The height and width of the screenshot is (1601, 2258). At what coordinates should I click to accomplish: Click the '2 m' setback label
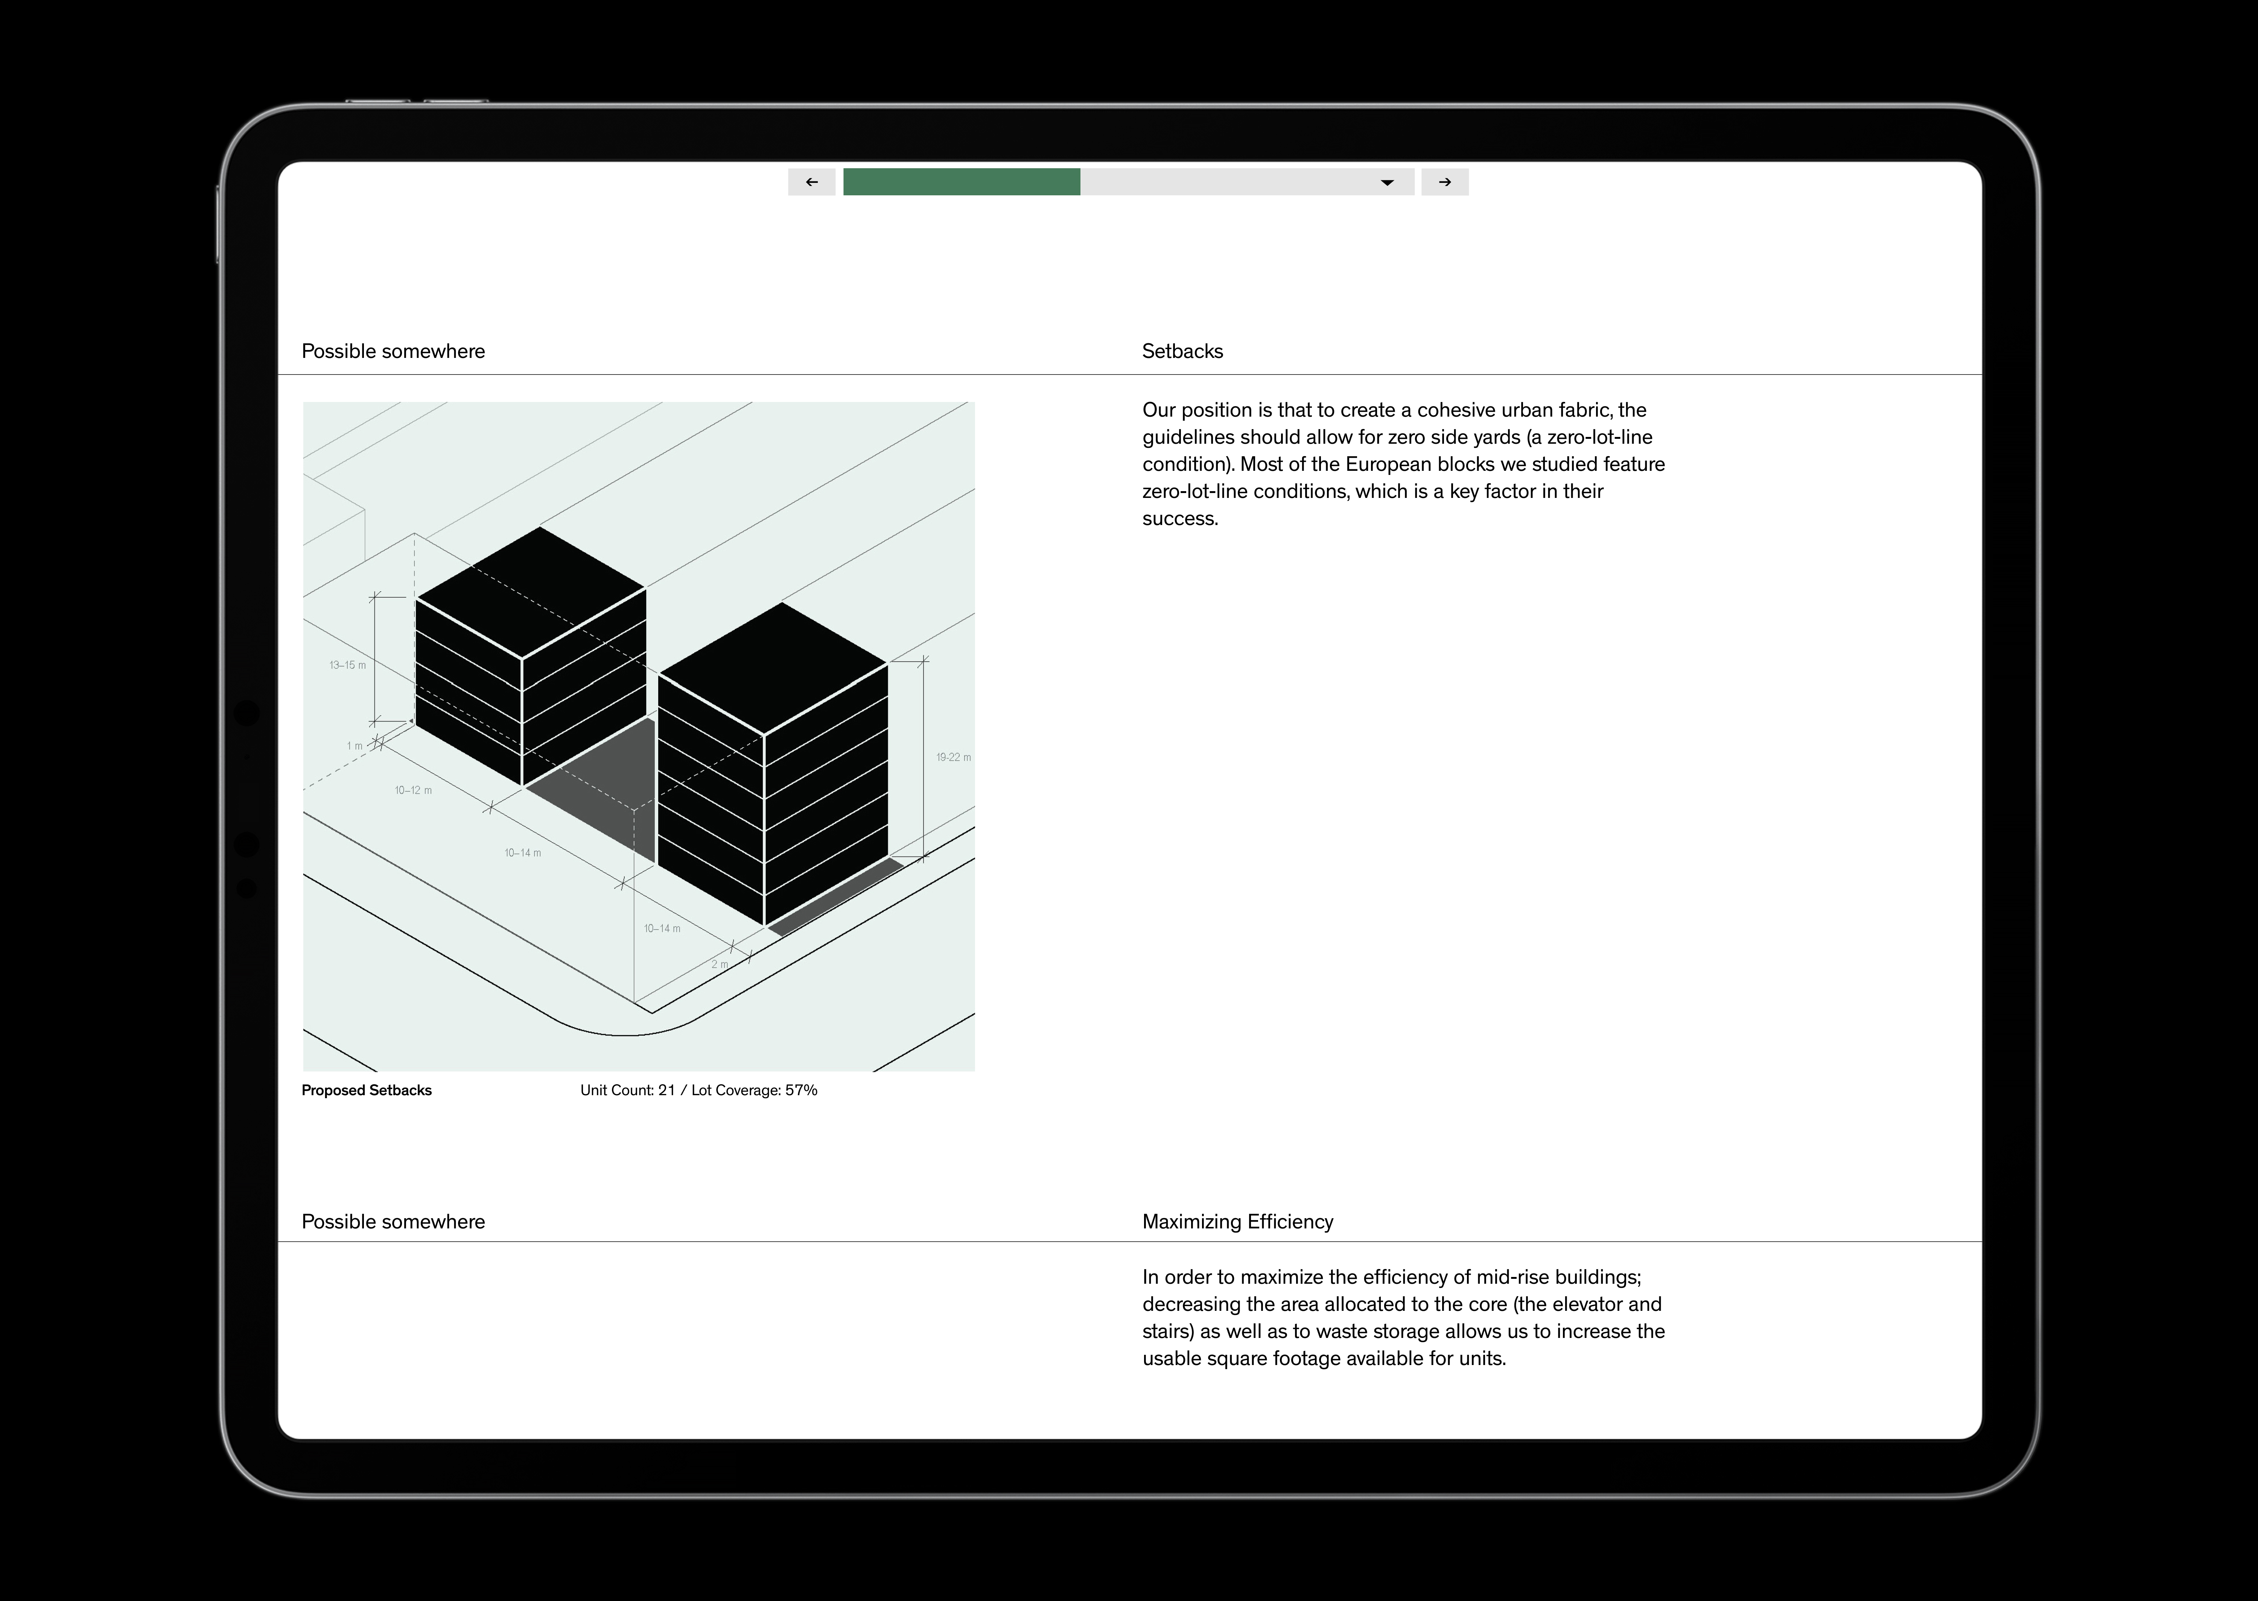(x=720, y=964)
